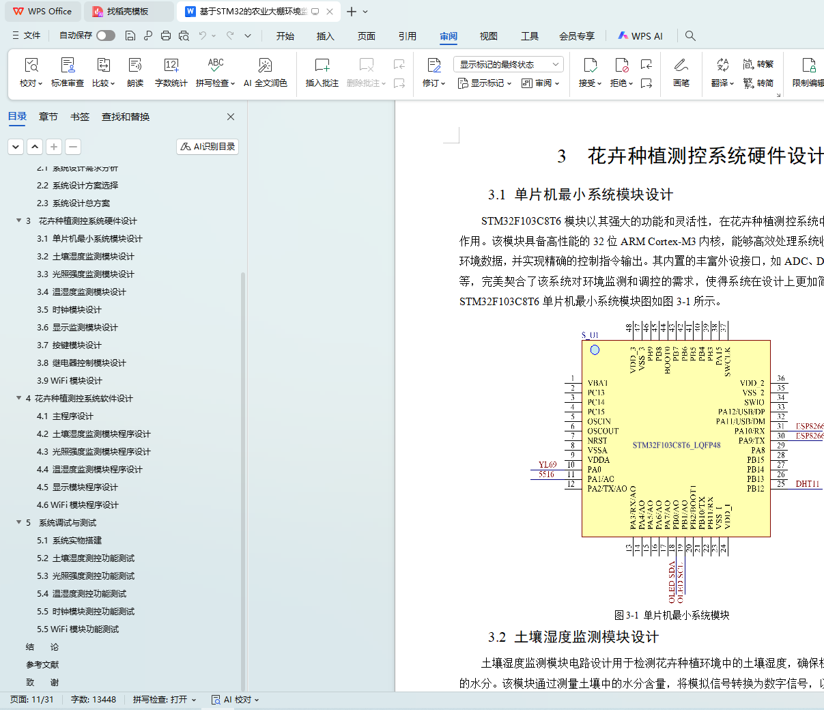This screenshot has height=710, width=824.
Task: Toggle the 自动保存 autosave switch
Action: coord(106,35)
